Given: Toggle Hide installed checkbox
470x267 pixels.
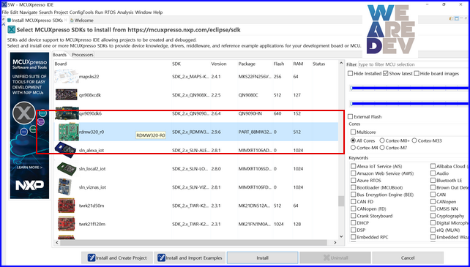Looking at the screenshot, I should [350, 73].
